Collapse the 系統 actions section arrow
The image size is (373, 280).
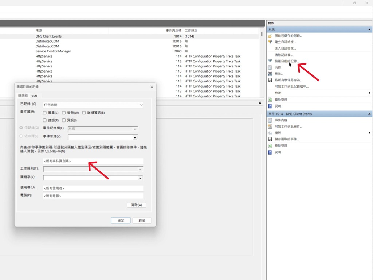(x=369, y=30)
